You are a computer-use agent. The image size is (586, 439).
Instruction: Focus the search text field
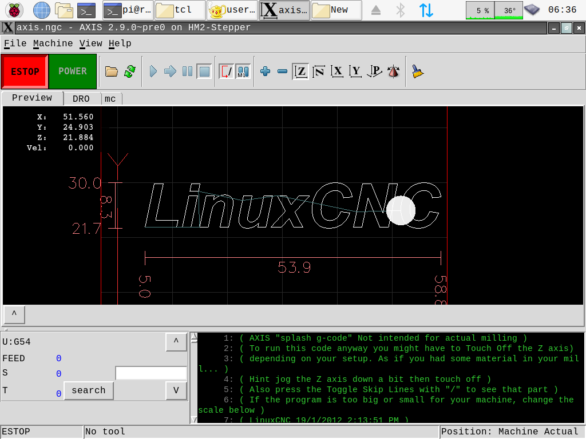(151, 373)
